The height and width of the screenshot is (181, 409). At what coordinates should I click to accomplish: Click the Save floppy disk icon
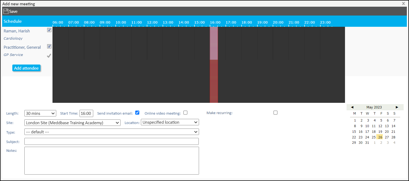6,11
